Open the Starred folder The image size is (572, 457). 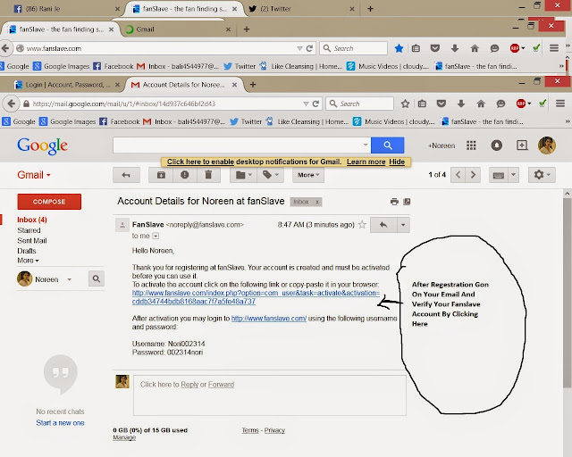pos(29,230)
